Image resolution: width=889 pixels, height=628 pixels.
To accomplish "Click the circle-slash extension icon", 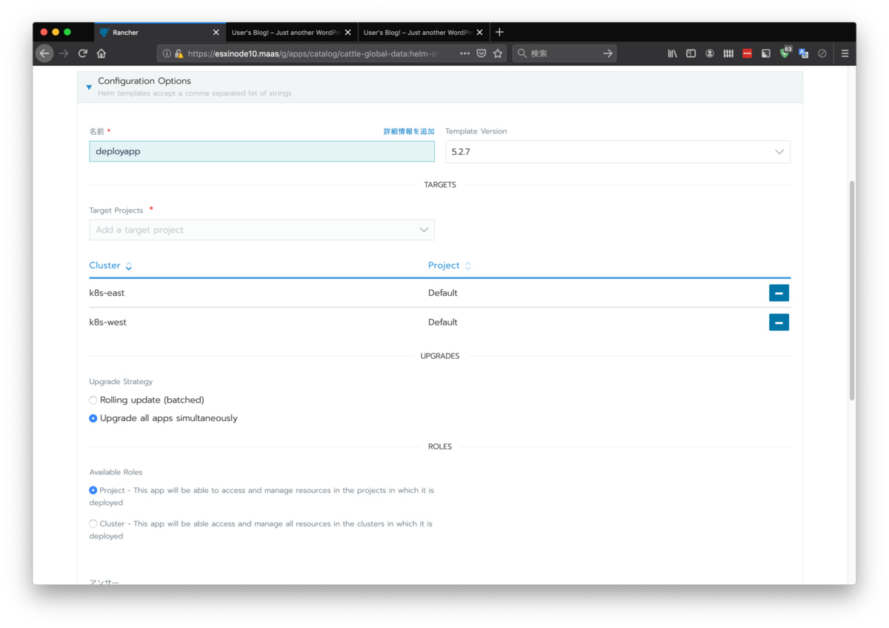I will point(822,53).
